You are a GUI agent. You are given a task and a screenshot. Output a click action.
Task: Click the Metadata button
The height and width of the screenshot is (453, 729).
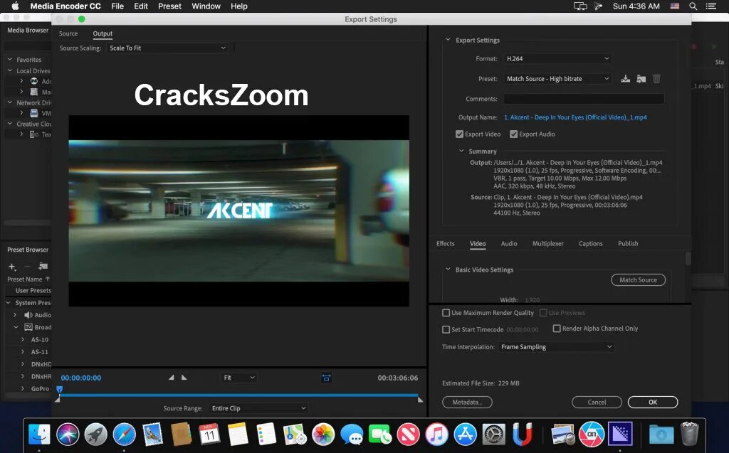pos(467,402)
